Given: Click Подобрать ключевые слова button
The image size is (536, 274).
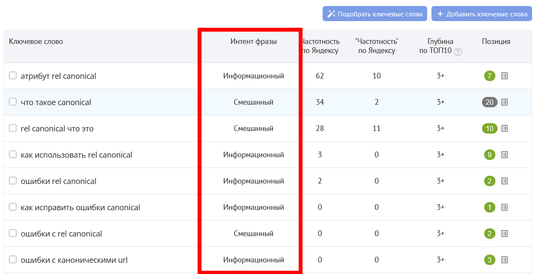Looking at the screenshot, I should pos(375,14).
